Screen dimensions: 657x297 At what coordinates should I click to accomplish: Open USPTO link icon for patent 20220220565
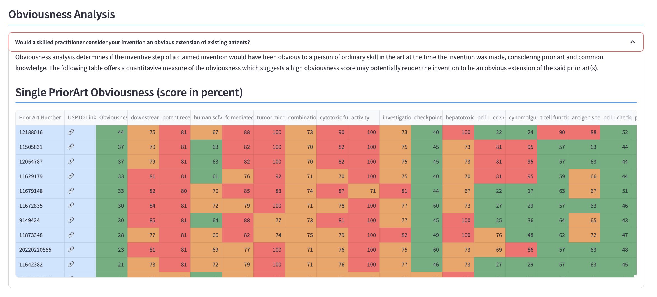(x=71, y=249)
